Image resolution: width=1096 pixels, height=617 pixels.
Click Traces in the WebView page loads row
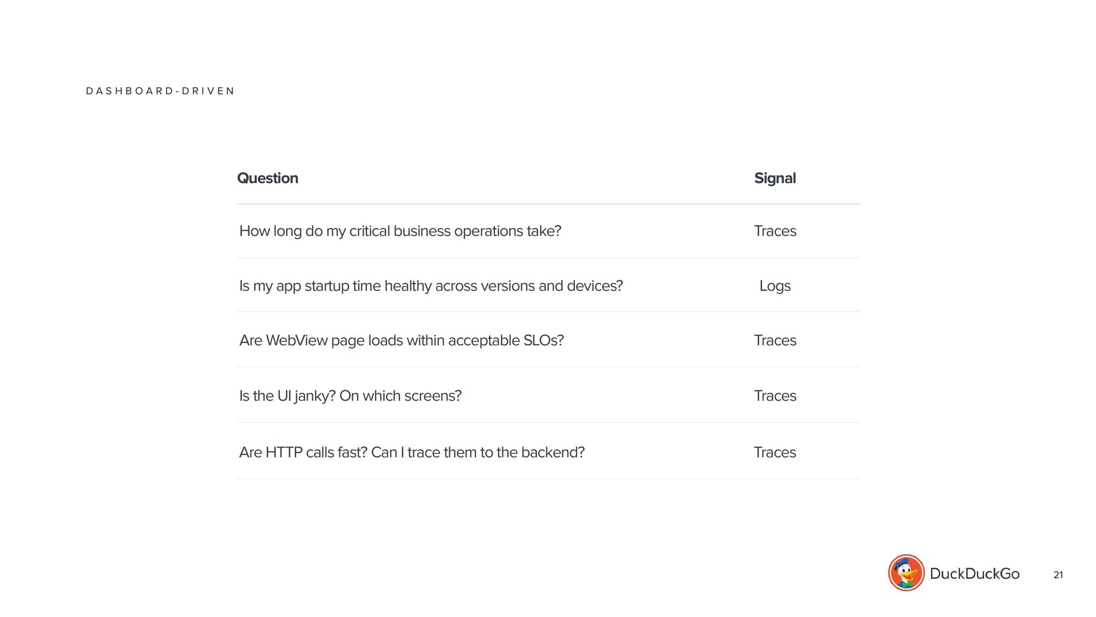tap(775, 341)
